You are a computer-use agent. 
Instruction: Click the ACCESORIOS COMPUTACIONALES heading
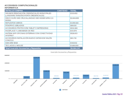[21, 5]
